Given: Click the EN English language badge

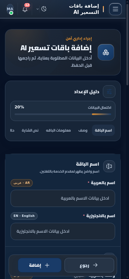Looking at the screenshot, I should pyautogui.click(x=24, y=216).
